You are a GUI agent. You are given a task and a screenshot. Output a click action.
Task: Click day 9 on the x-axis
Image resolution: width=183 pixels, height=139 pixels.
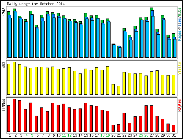[x=54, y=135]
